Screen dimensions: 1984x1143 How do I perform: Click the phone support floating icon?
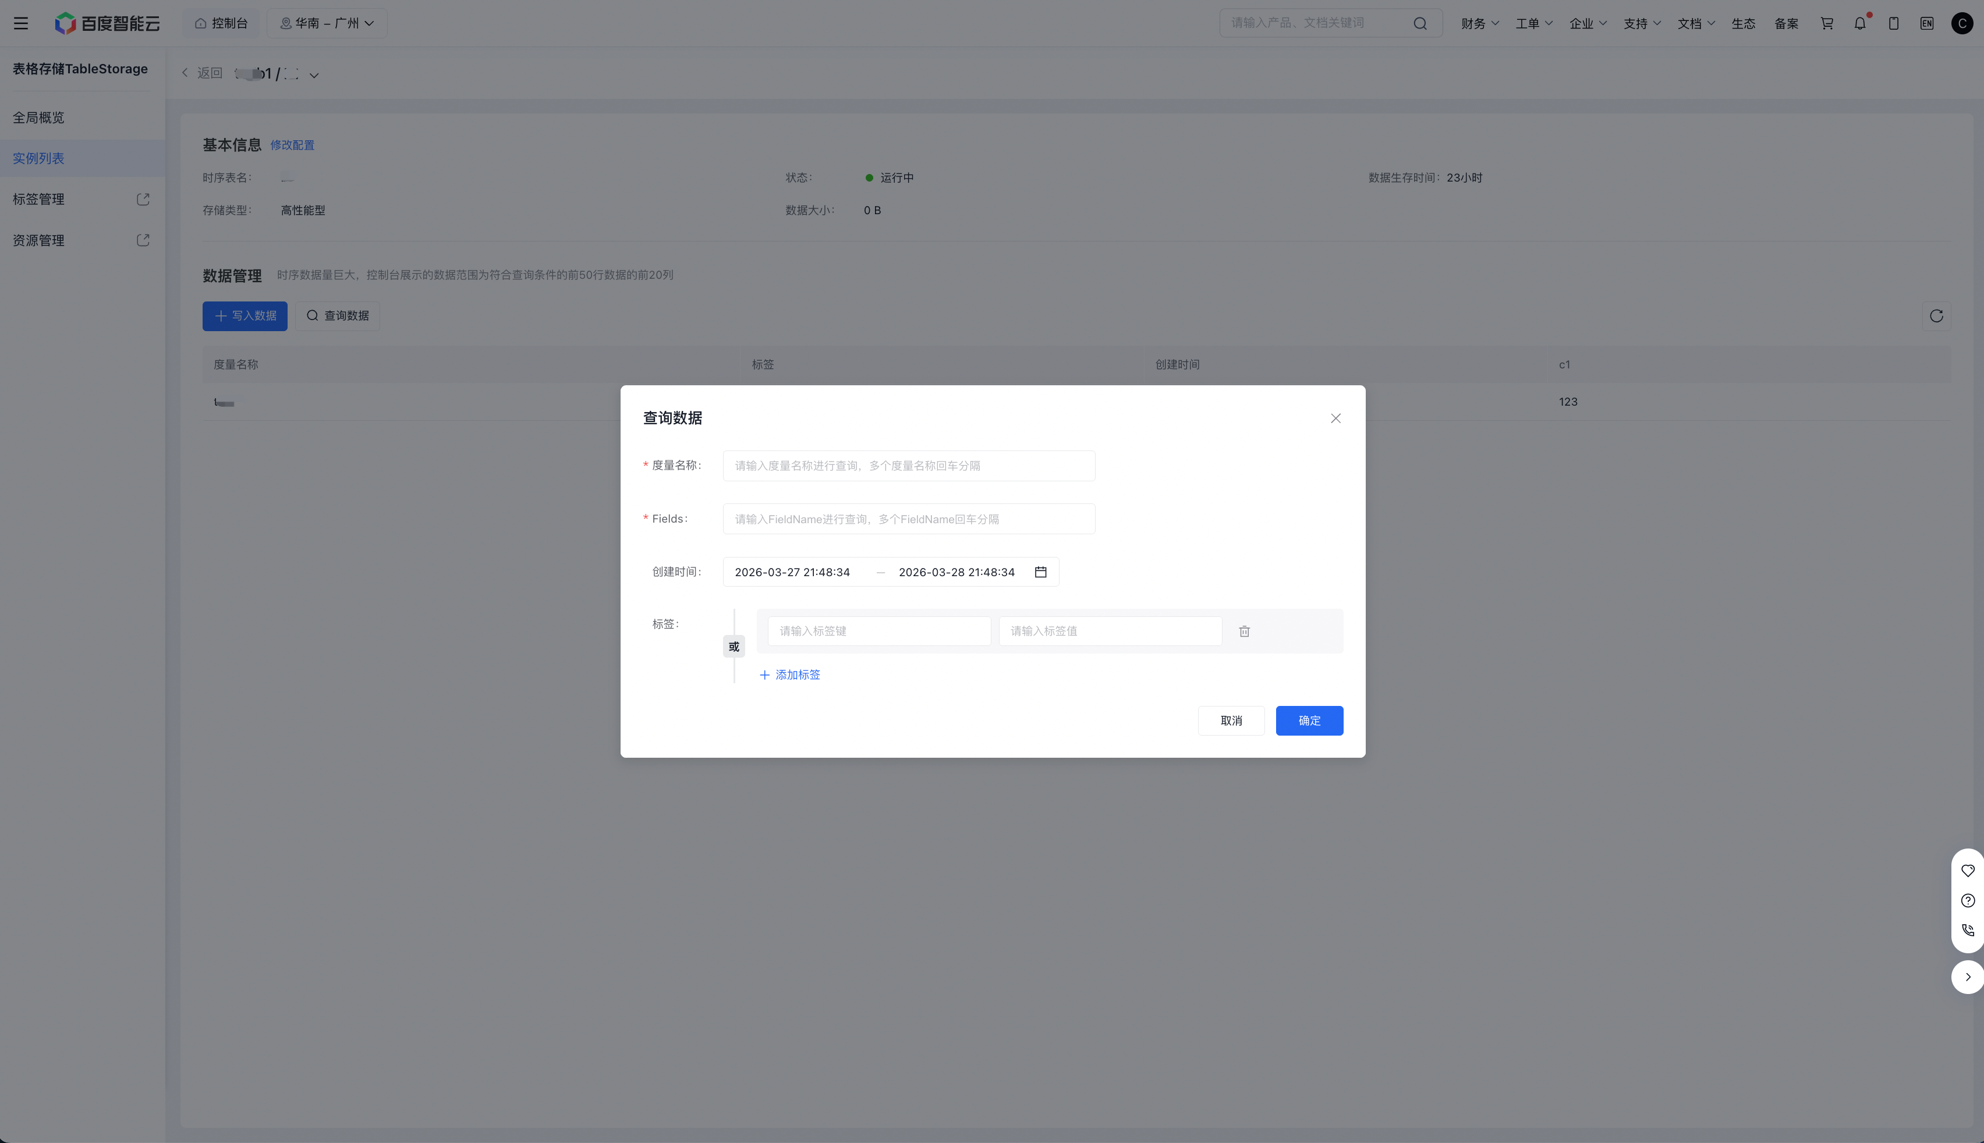coord(1968,930)
